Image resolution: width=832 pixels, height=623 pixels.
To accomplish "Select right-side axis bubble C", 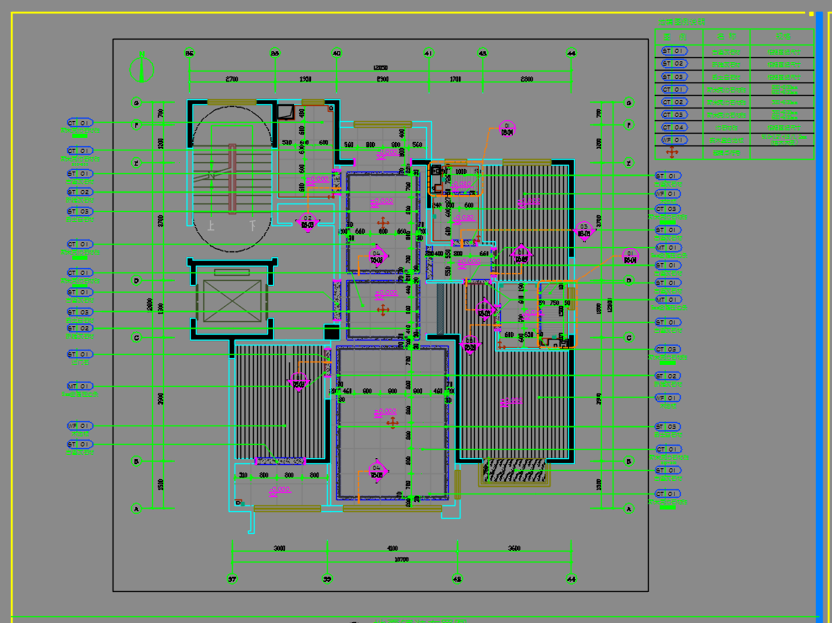I will (x=629, y=337).
